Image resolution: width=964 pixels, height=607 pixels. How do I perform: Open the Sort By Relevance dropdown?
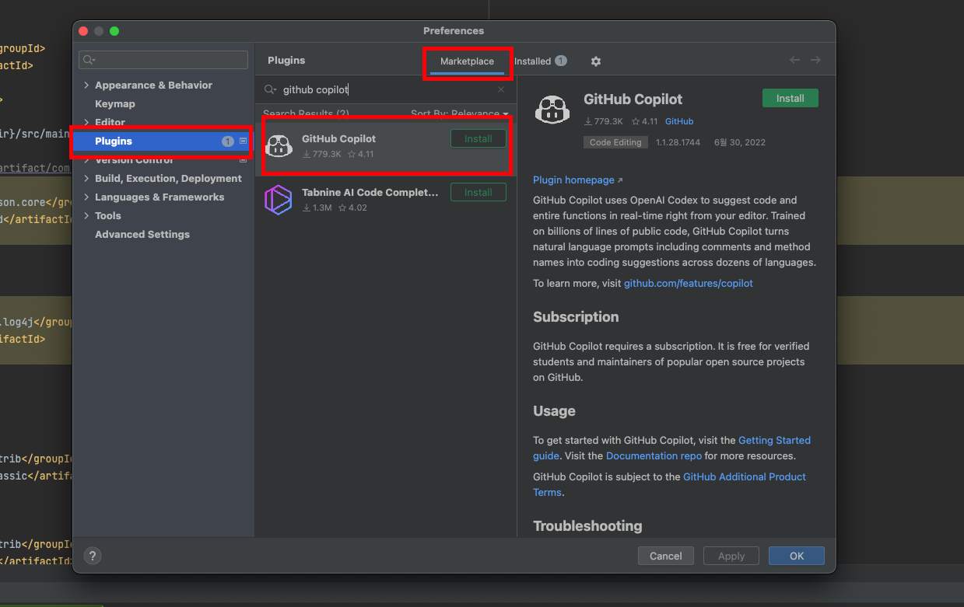click(x=459, y=114)
